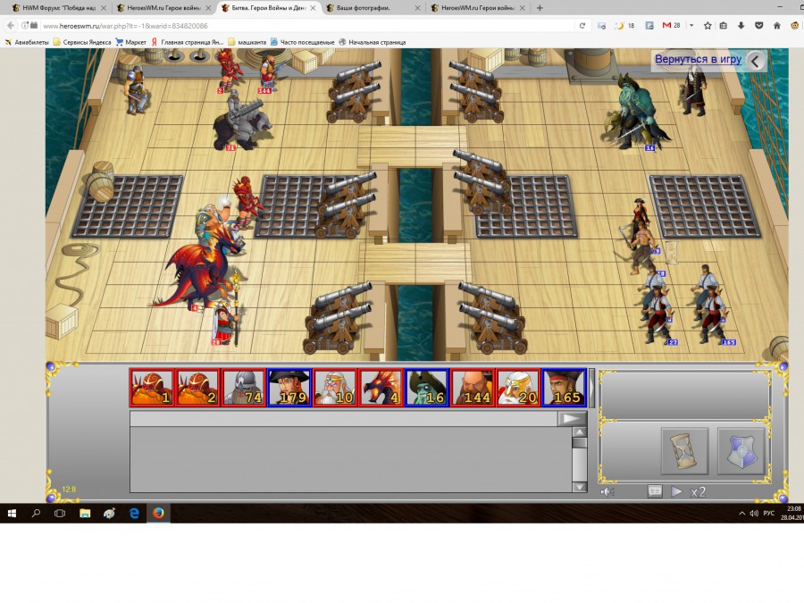Image resolution: width=804 pixels, height=603 pixels.
Task: Toggle x2 battle speed
Action: [698, 492]
